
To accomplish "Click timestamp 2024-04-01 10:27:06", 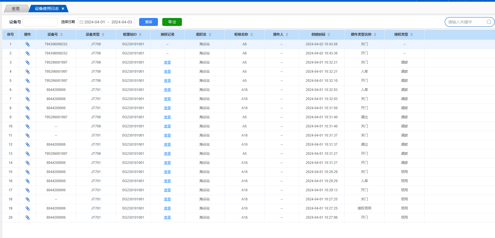I will coord(322,217).
